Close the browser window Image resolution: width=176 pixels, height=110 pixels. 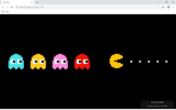coord(173,2)
